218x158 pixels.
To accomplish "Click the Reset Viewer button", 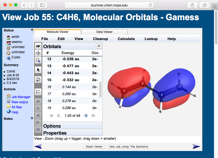I will pyautogui.click(x=94, y=147).
